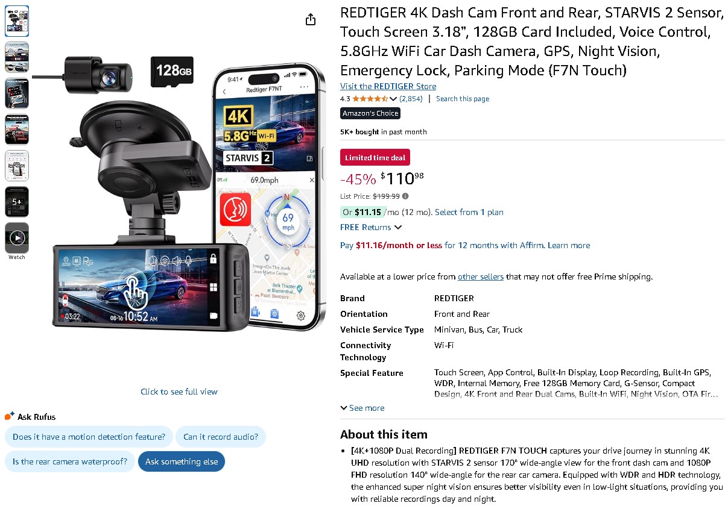Viewport: 728px width, 506px height.
Task: Open the 2,854 ratings link
Action: click(411, 99)
